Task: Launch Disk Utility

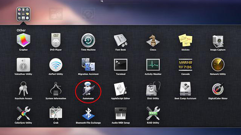Action: coord(153,89)
